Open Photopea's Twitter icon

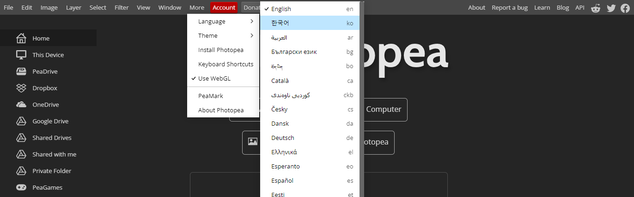coord(611,7)
